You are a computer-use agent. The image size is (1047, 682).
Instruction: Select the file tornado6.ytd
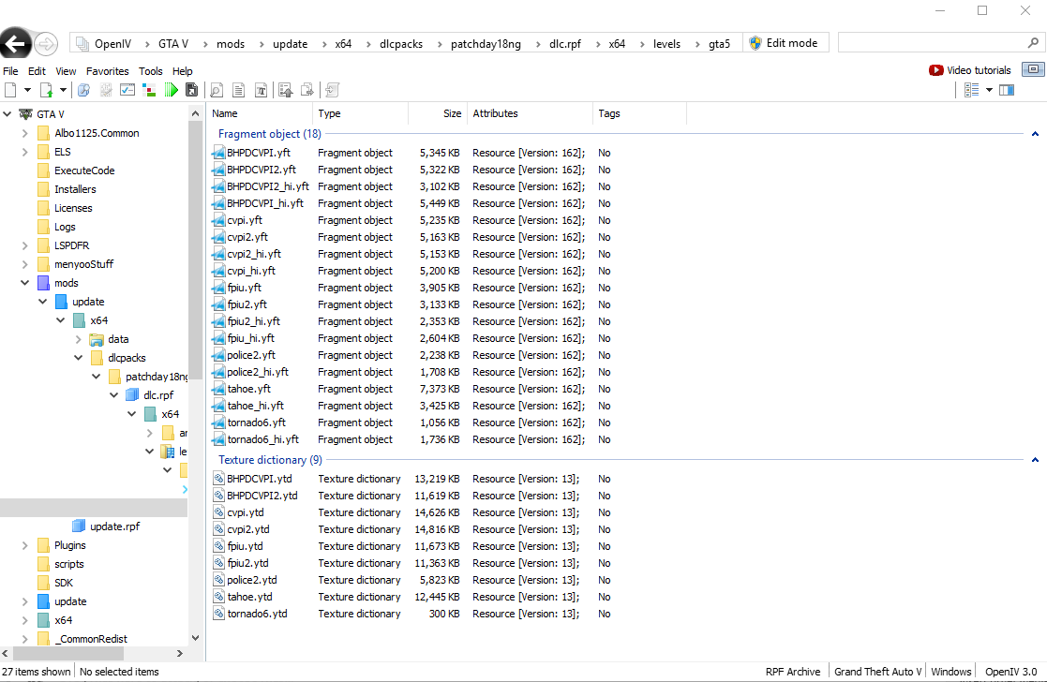(x=257, y=614)
